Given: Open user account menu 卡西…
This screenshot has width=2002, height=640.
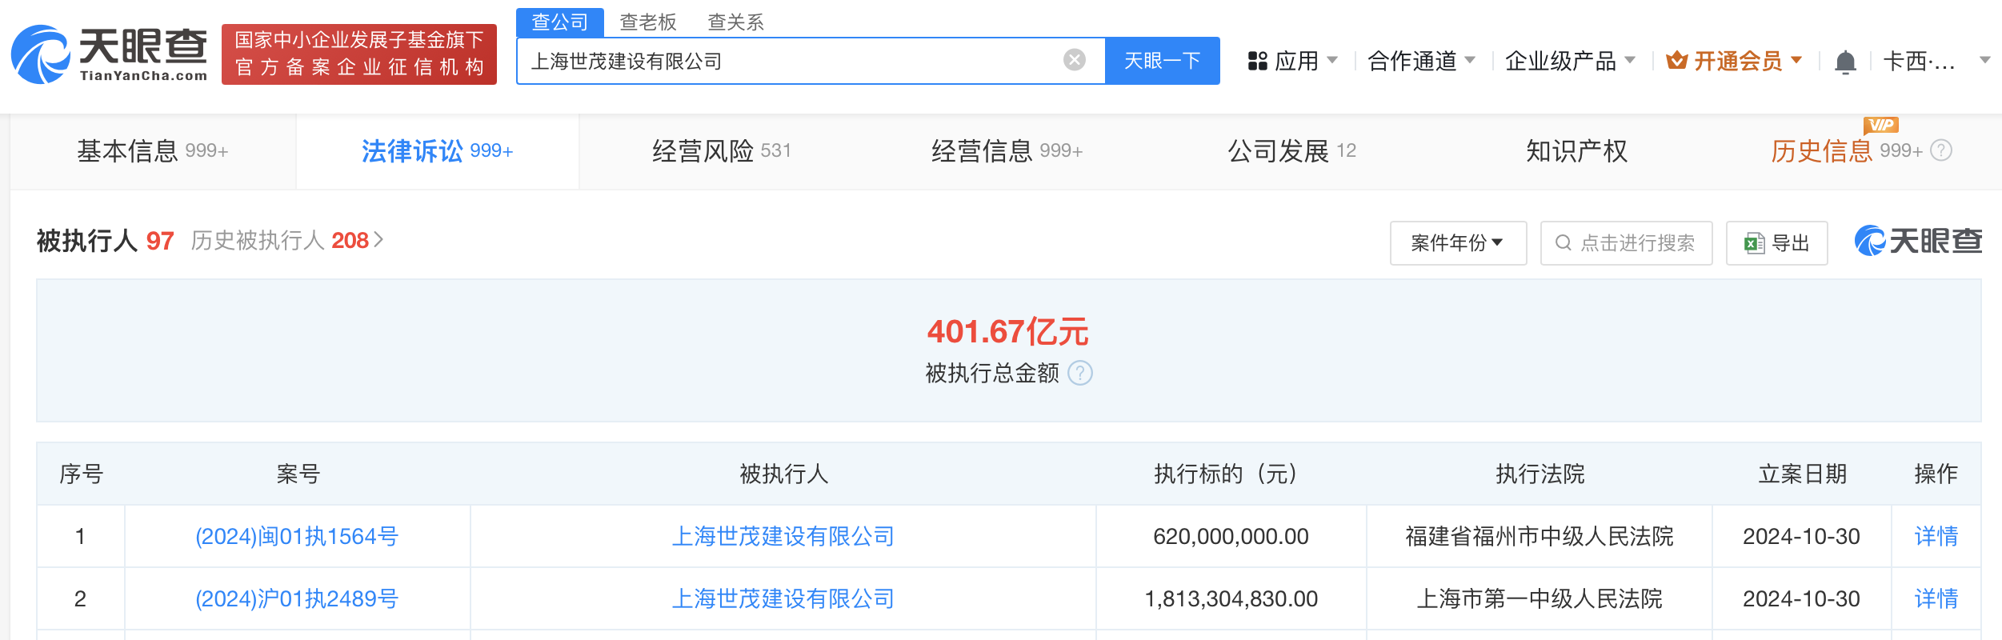Looking at the screenshot, I should click(x=1936, y=61).
